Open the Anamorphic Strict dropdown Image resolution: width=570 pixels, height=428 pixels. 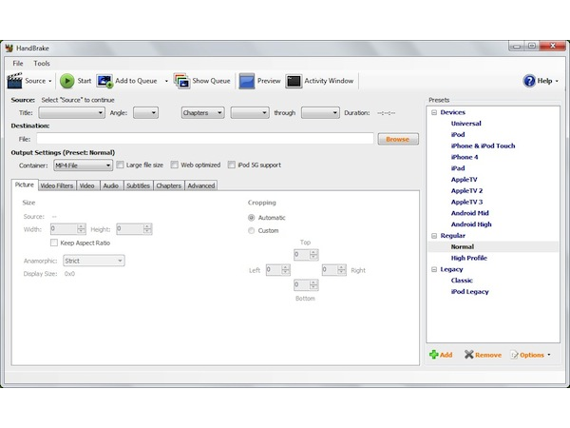click(x=94, y=261)
